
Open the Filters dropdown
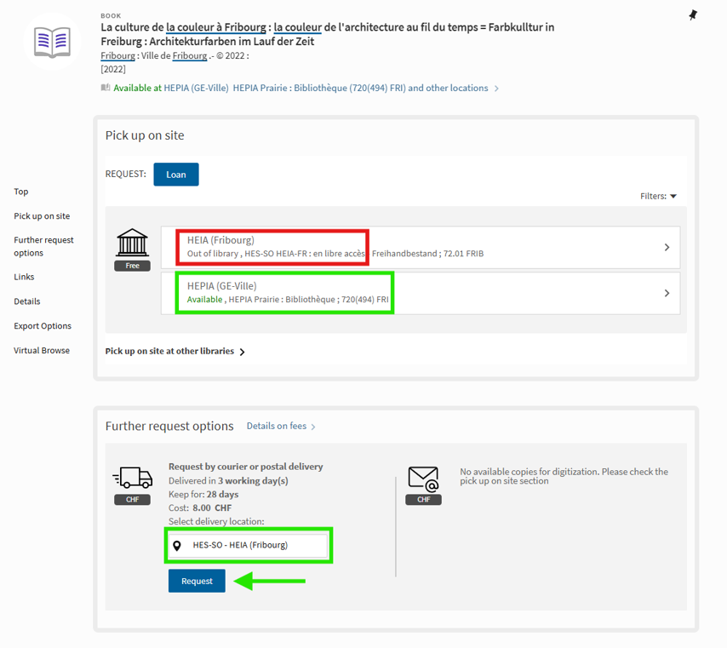click(658, 196)
